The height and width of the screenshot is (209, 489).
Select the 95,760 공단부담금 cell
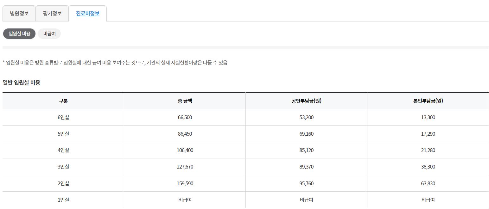[x=306, y=183]
